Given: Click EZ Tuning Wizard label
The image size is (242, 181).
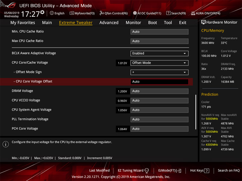Looking at the screenshot, I should pos(130,171).
